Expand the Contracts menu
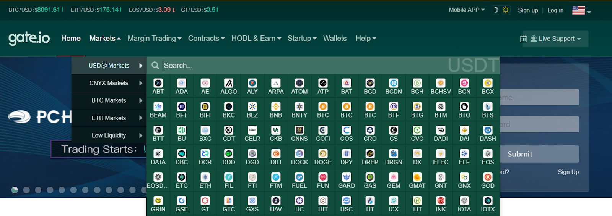The width and height of the screenshot is (612, 216). (x=207, y=39)
